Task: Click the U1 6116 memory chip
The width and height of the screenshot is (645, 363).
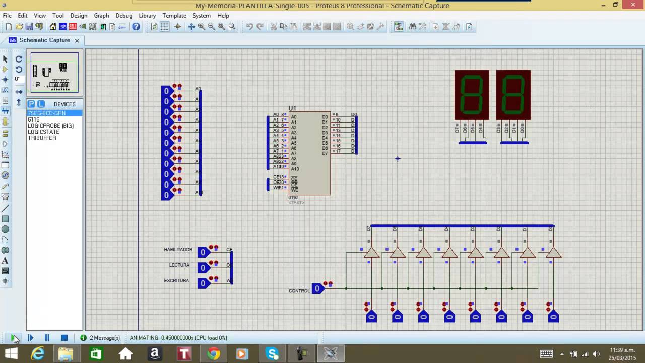Action: (309, 153)
